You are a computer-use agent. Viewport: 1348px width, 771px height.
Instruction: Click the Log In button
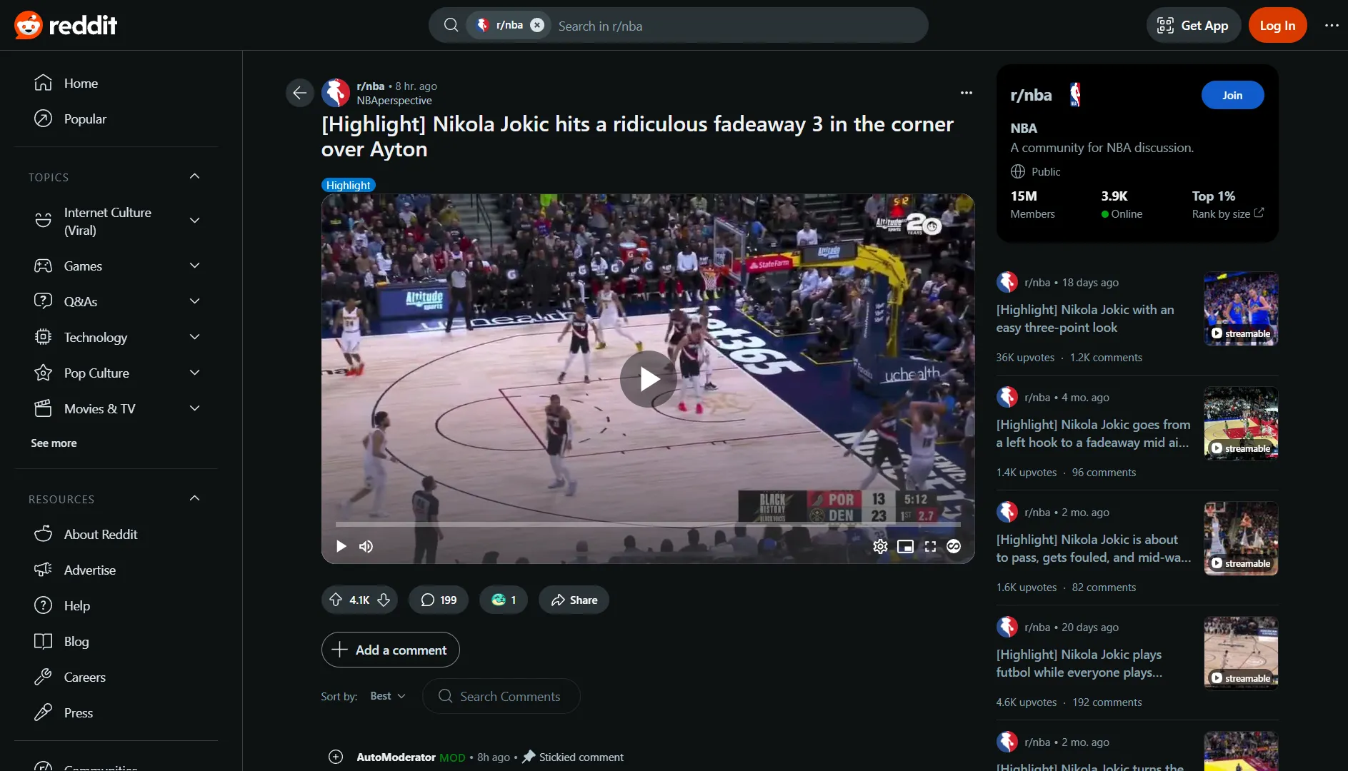pyautogui.click(x=1277, y=24)
